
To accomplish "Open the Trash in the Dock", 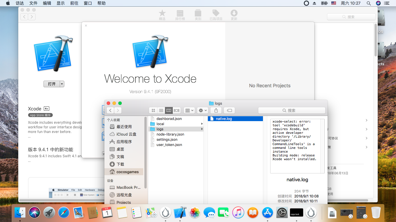I will (376, 213).
